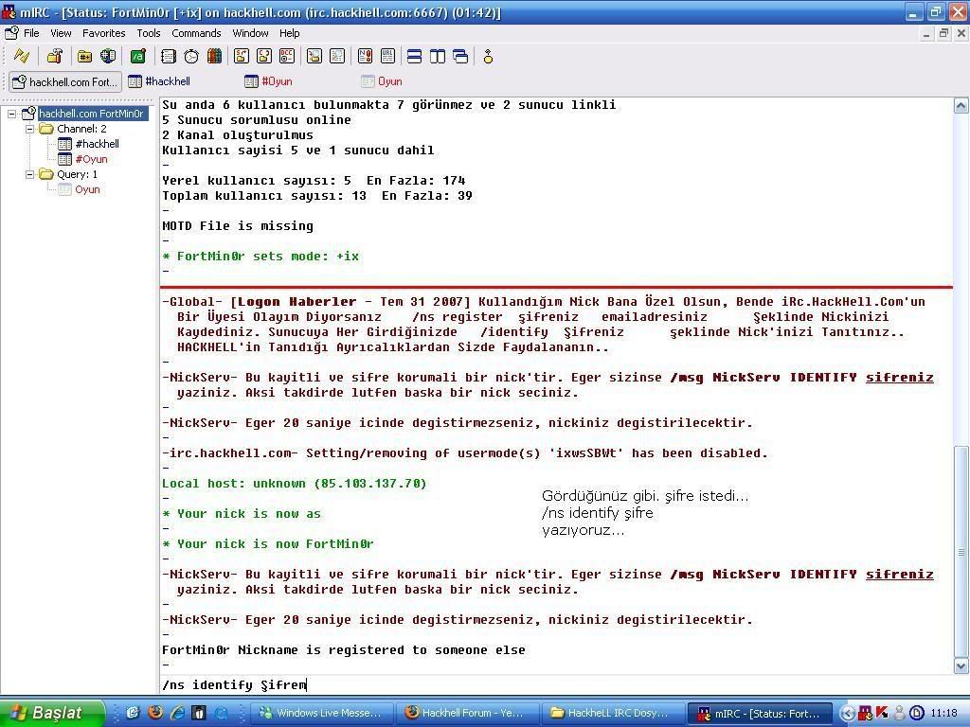Open the status window system menu icon beside File
The height and width of the screenshot is (727, 970).
(11, 33)
